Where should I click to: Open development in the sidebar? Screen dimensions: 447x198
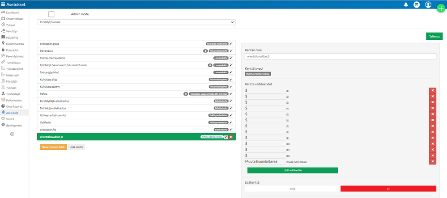click(x=14, y=125)
